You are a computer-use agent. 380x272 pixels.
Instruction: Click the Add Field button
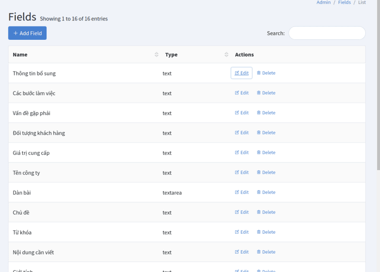click(x=28, y=33)
